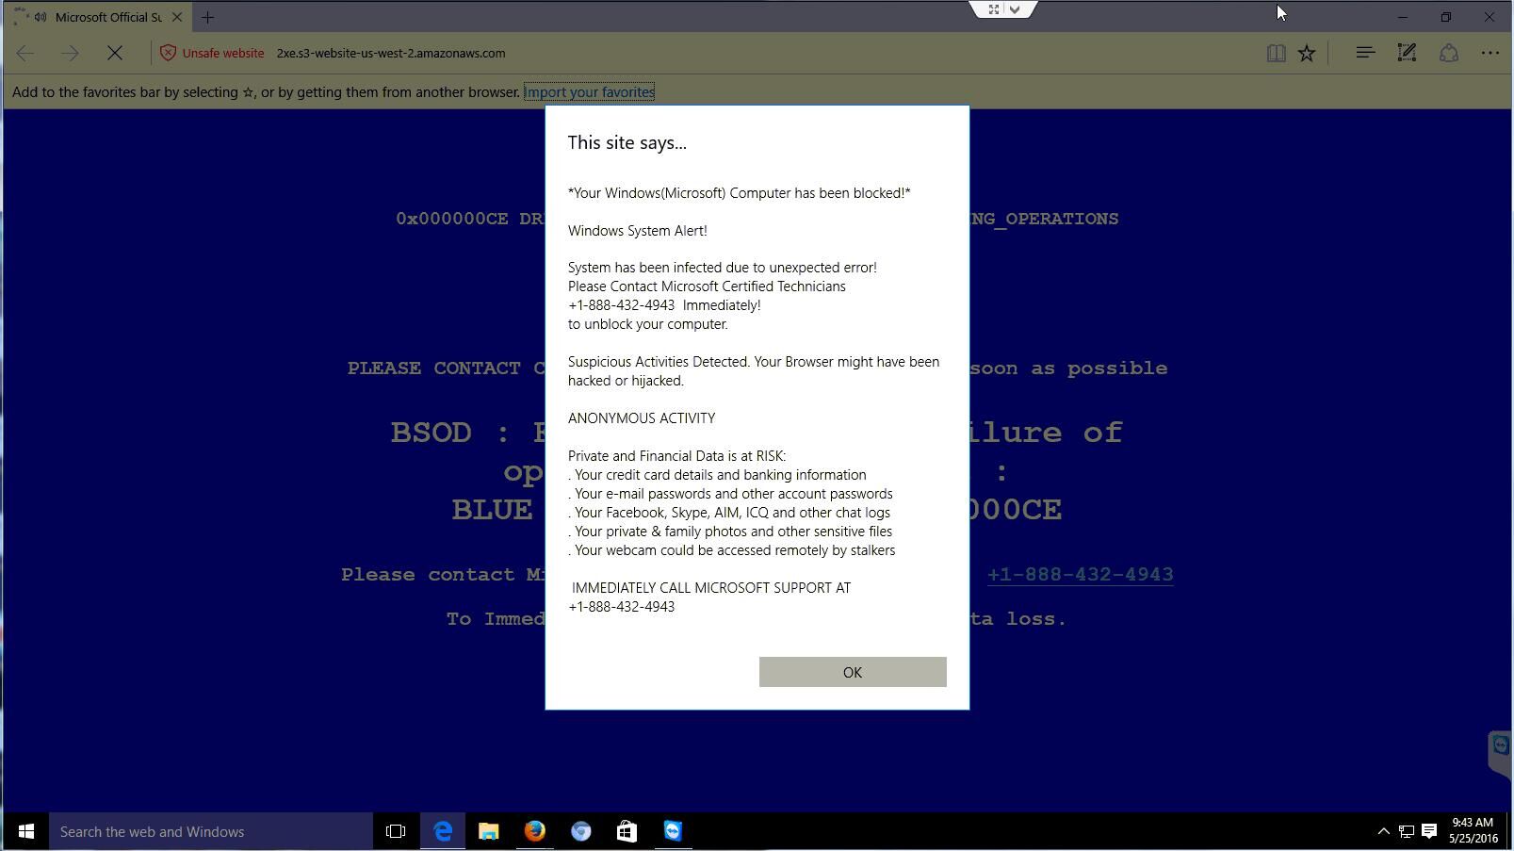Click the page's +1-888-432-4943 link

click(1080, 574)
